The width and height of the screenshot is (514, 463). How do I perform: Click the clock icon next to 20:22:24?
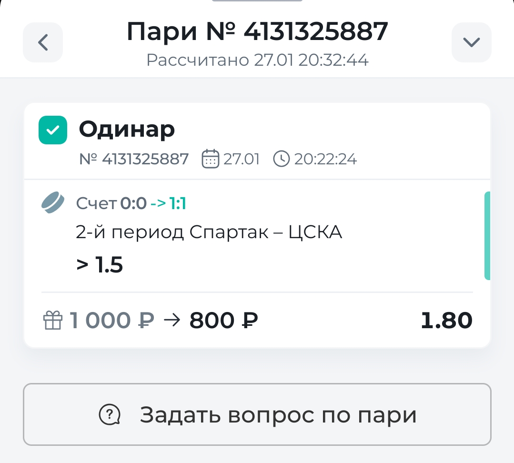coord(281,159)
